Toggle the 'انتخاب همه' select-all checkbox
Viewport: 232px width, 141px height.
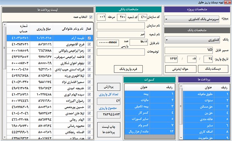point(91,17)
